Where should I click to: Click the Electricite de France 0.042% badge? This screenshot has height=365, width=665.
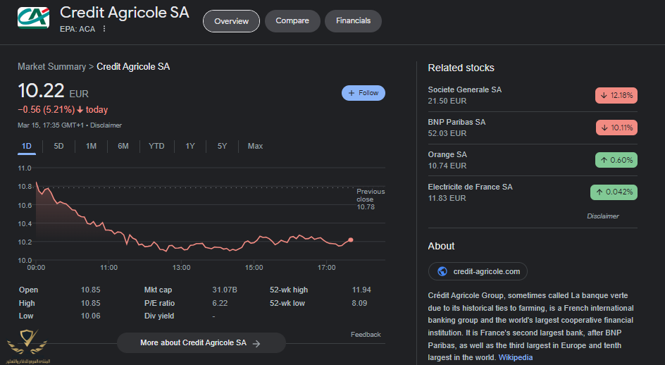tap(614, 192)
